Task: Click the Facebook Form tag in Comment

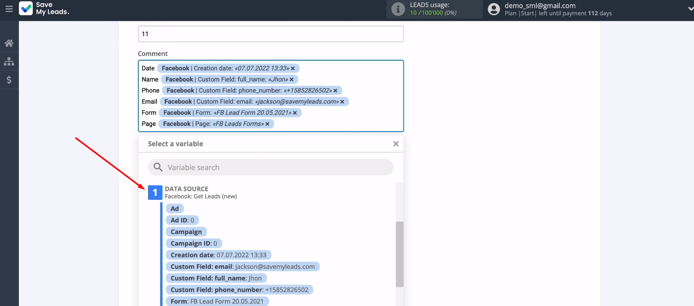Action: 230,113
